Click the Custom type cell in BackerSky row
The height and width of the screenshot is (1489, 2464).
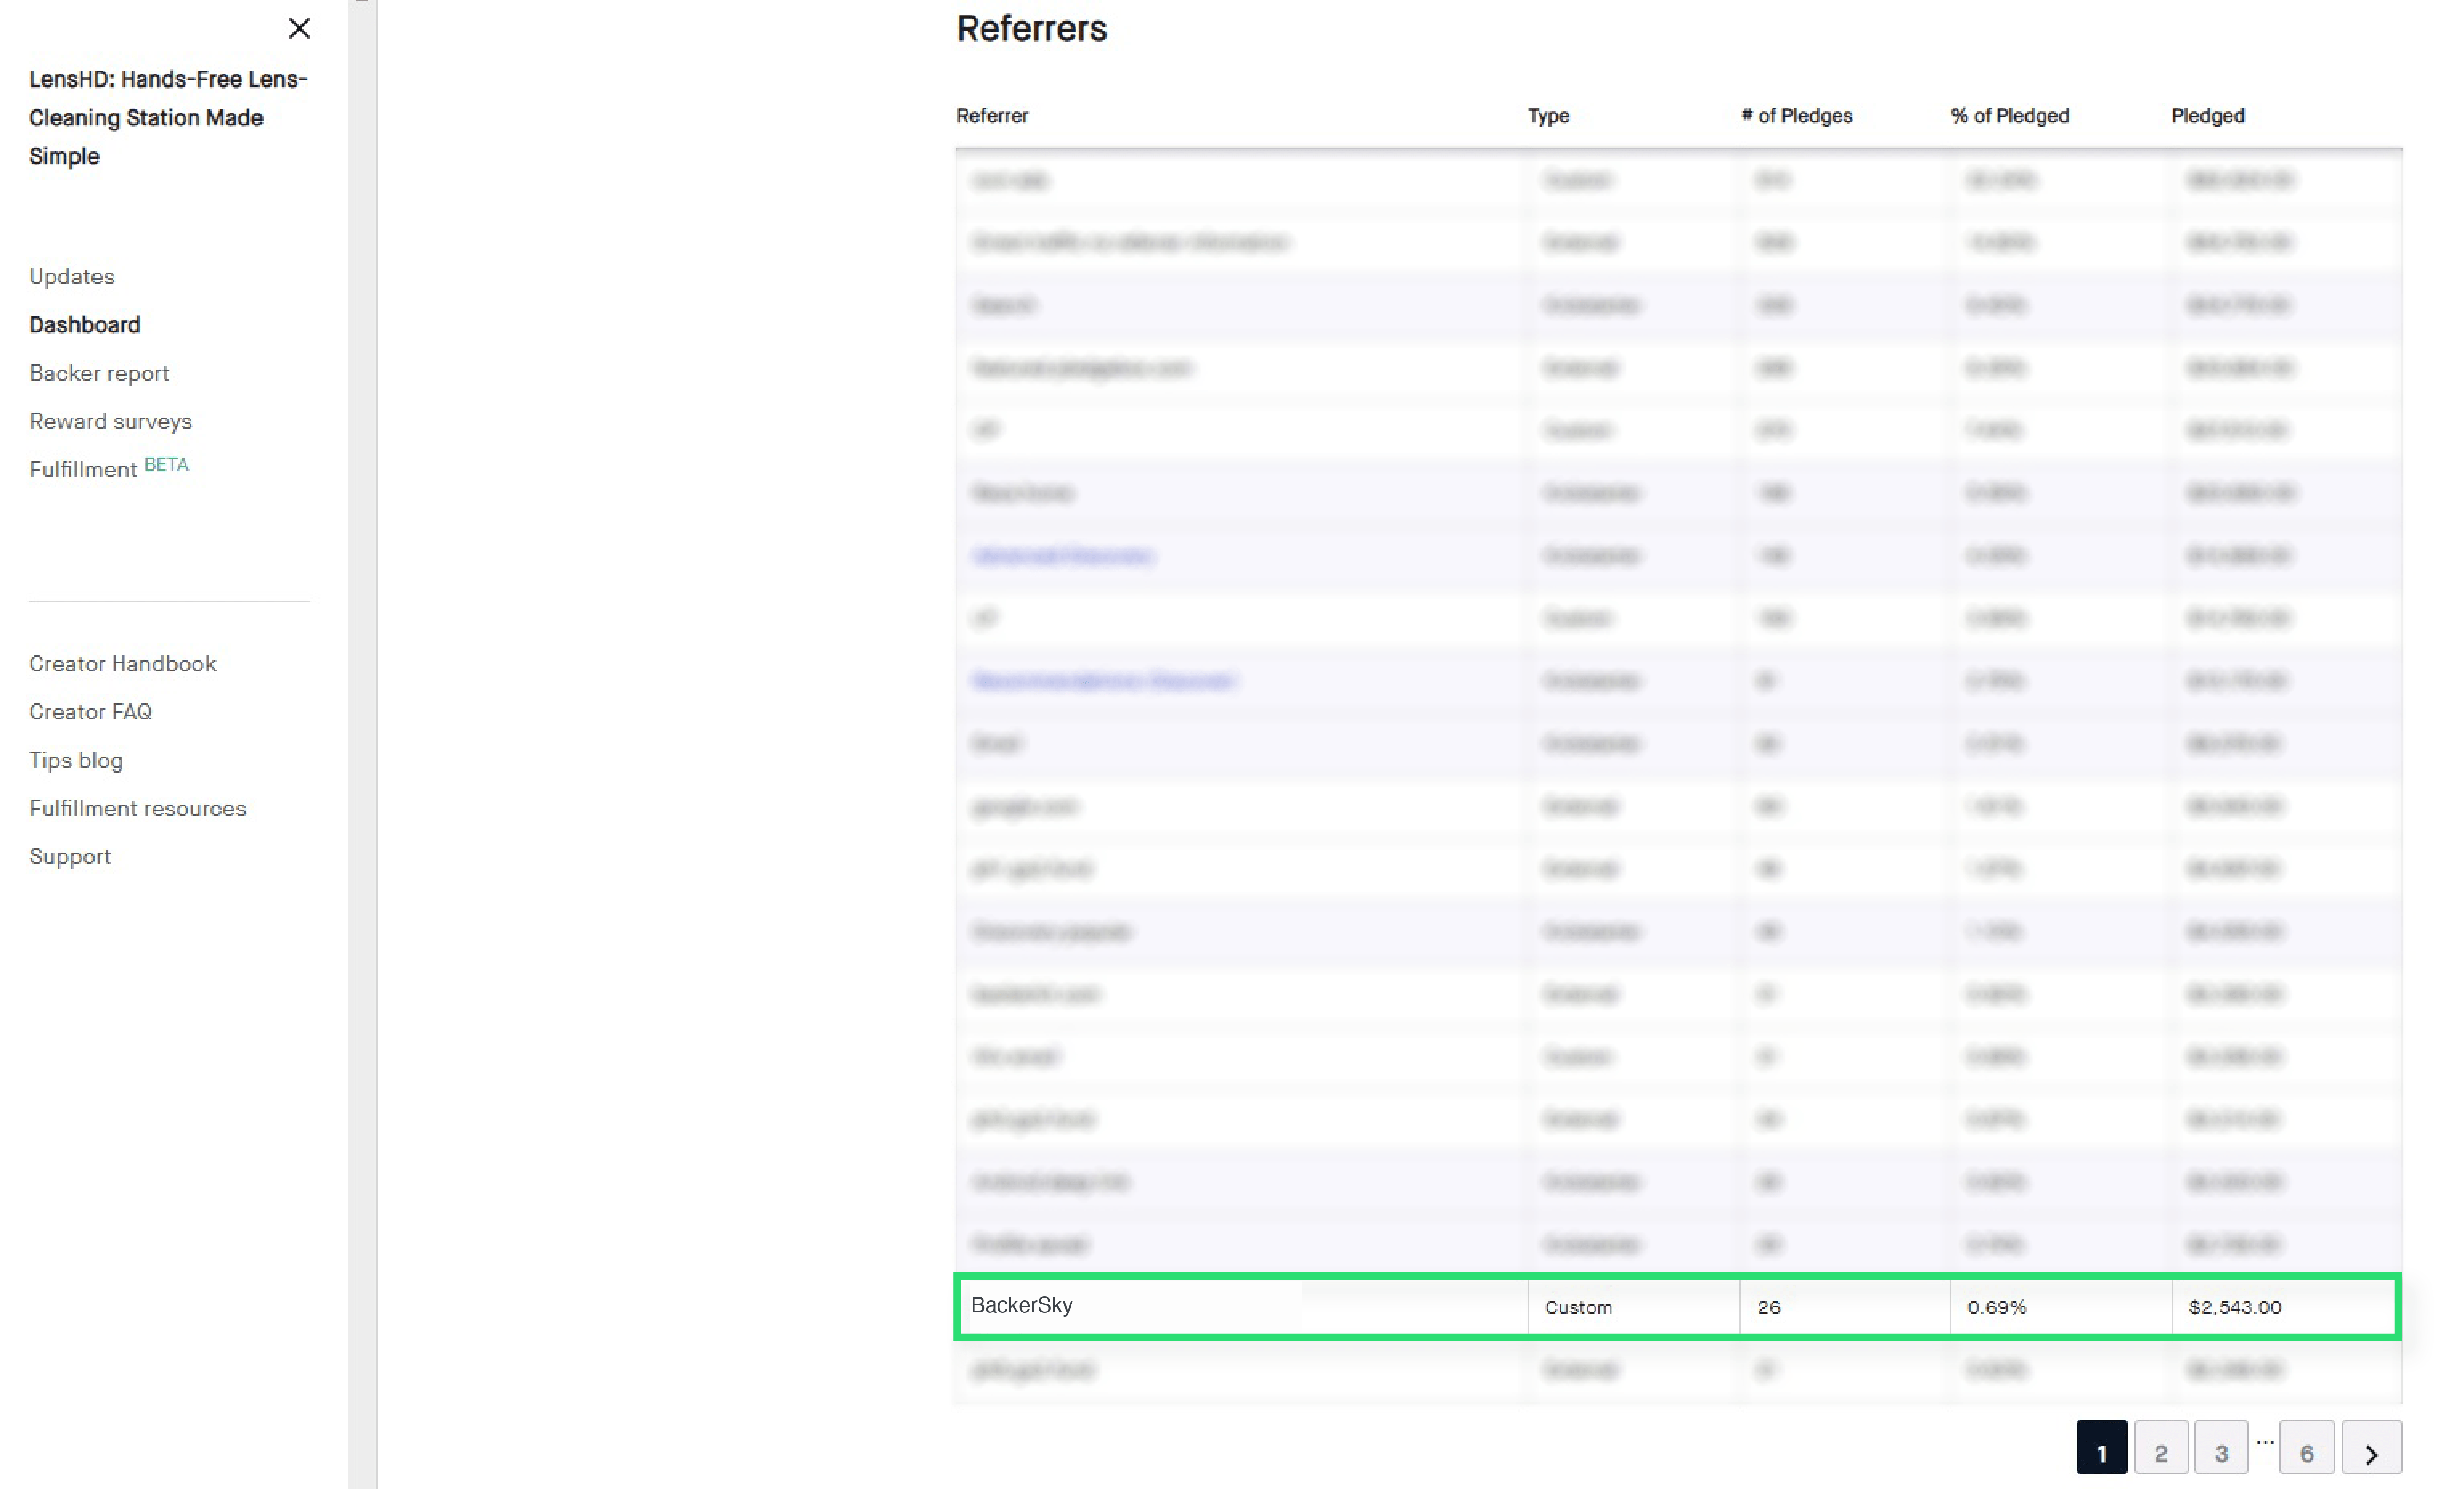(1634, 1306)
